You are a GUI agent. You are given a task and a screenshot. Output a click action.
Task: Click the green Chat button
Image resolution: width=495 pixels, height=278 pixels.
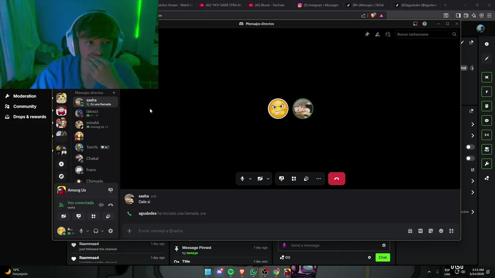pyautogui.click(x=382, y=258)
